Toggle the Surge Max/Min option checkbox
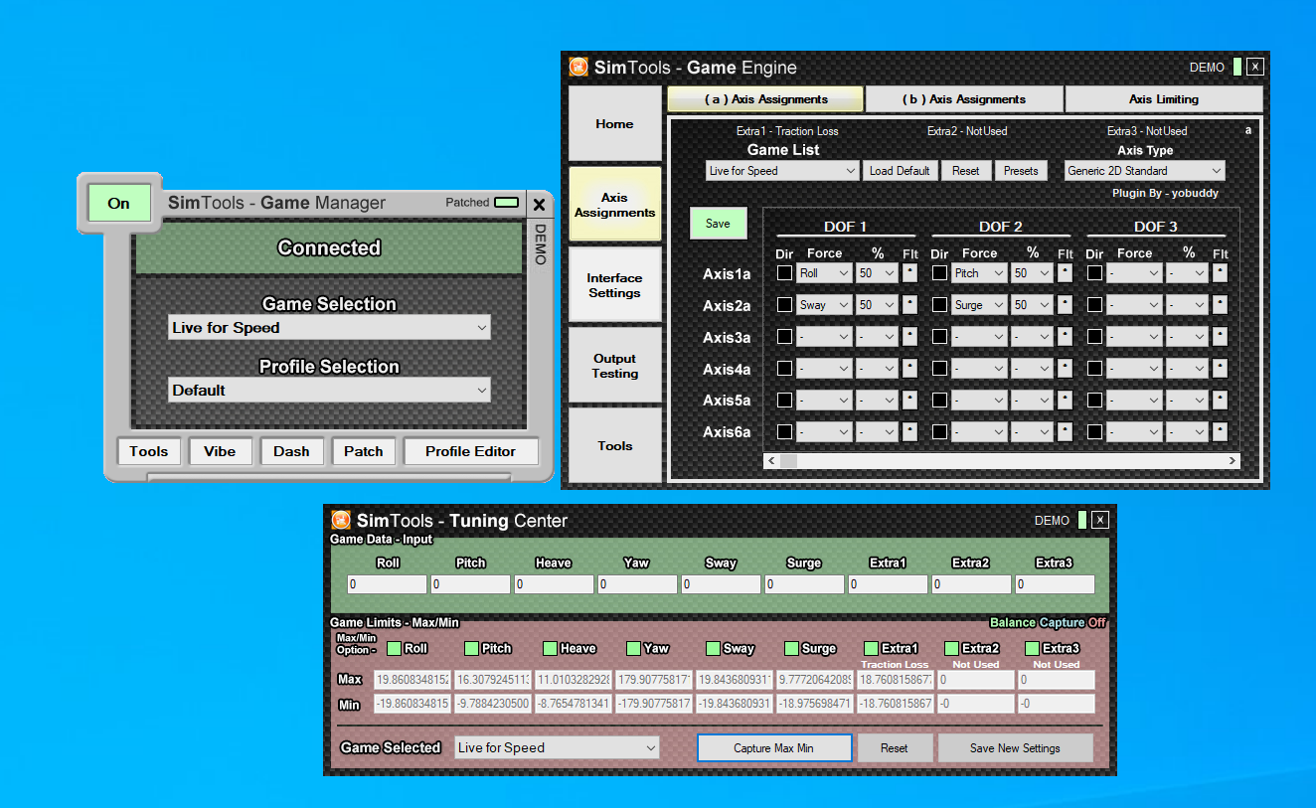The image size is (1316, 808). 791,648
